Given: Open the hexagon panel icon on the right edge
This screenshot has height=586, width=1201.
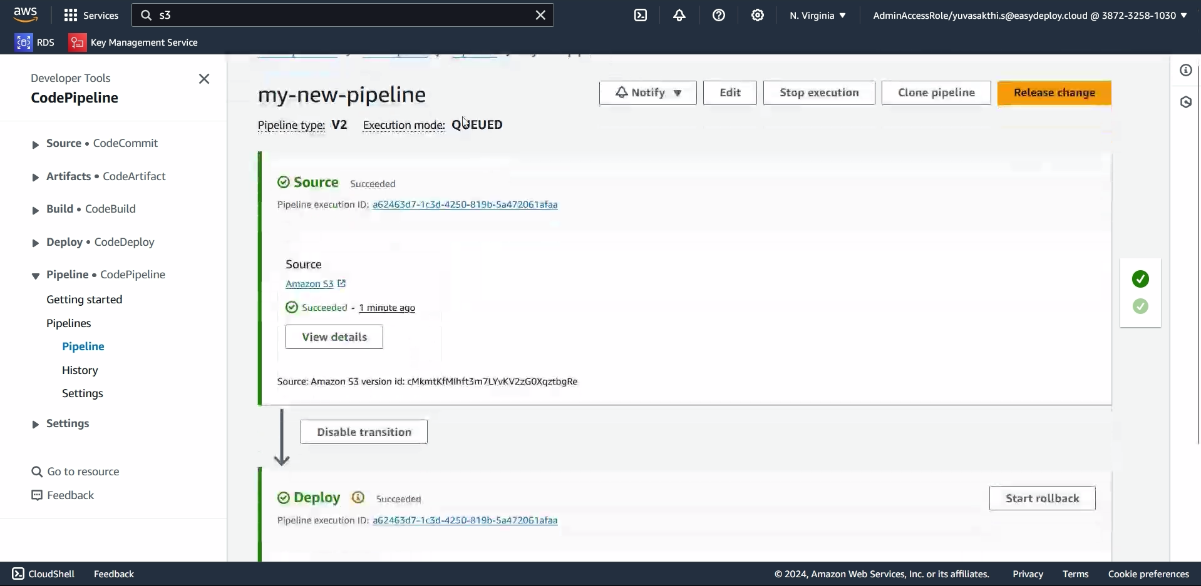Looking at the screenshot, I should (1186, 102).
